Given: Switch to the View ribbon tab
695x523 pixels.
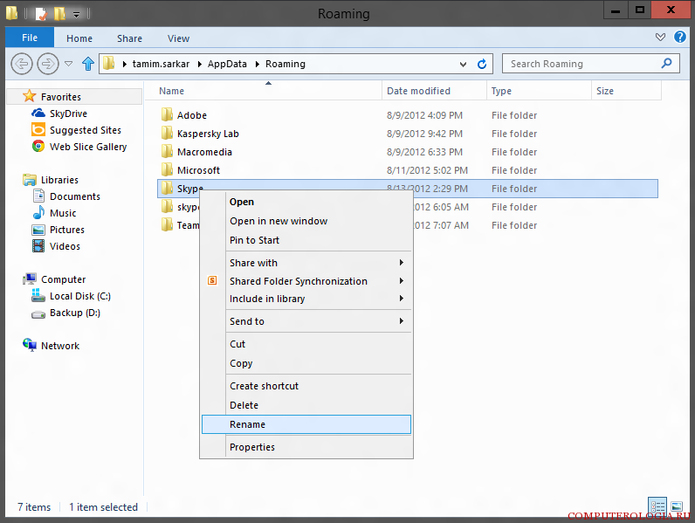Looking at the screenshot, I should pyautogui.click(x=179, y=38).
